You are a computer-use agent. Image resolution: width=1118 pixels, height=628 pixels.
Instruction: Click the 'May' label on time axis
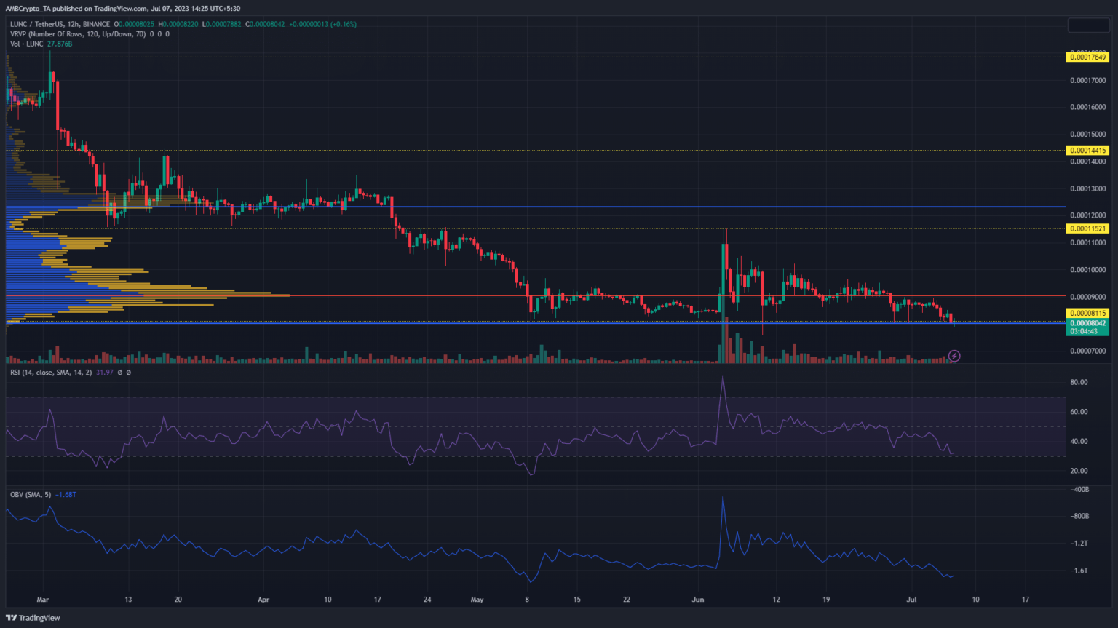(477, 600)
